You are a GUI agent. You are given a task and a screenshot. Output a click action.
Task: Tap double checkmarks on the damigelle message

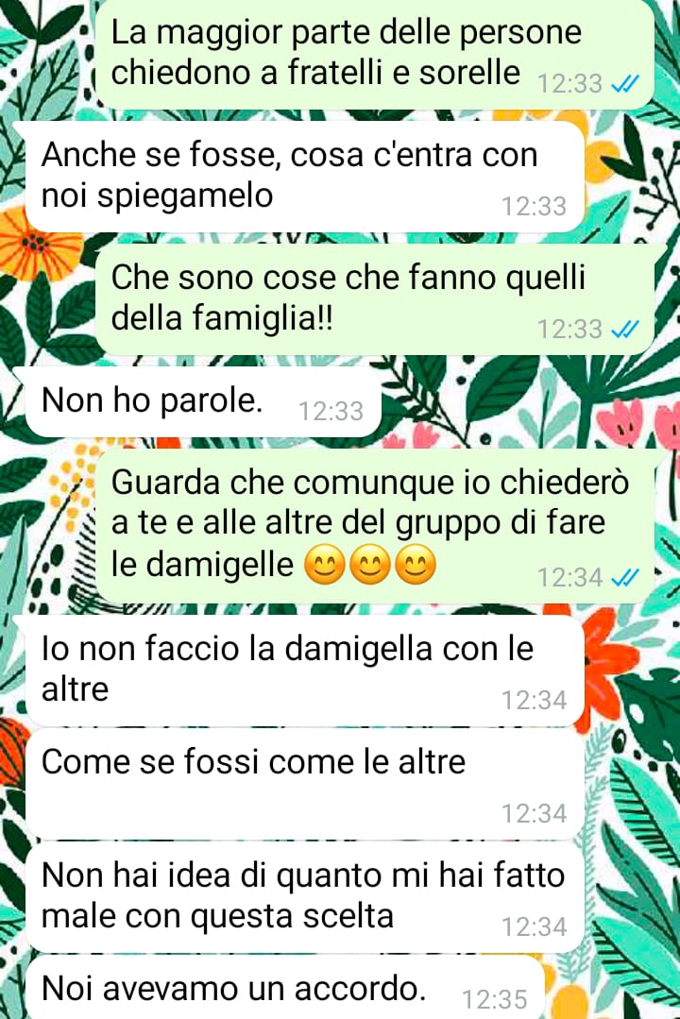[x=625, y=577]
